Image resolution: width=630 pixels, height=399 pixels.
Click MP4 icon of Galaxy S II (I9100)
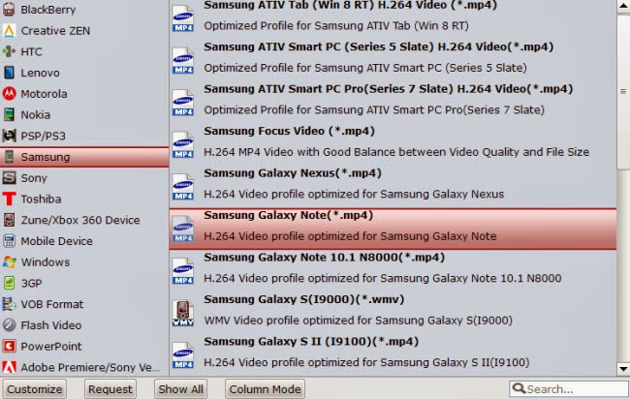pos(183,355)
